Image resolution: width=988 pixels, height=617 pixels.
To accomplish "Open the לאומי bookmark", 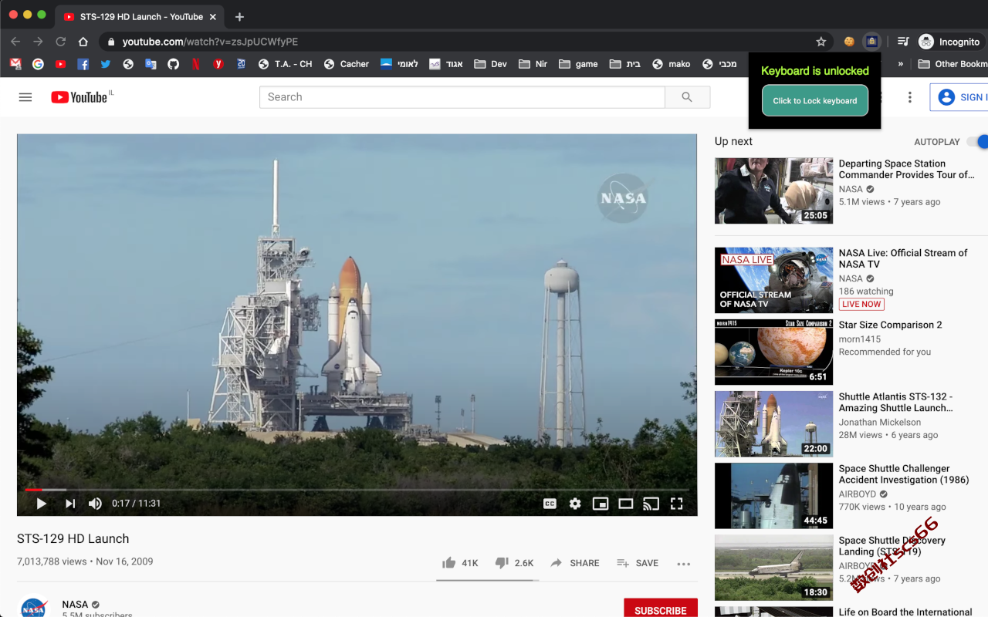I will coord(399,64).
